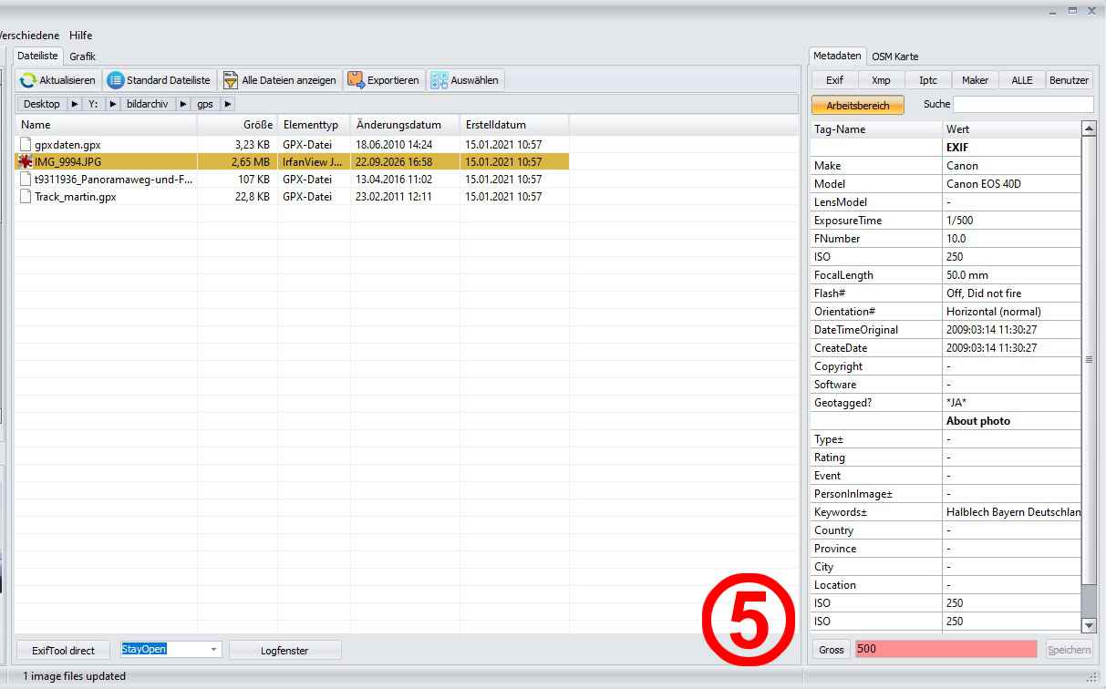Switch to the Grafik tab
The height and width of the screenshot is (689, 1106).
(x=82, y=57)
